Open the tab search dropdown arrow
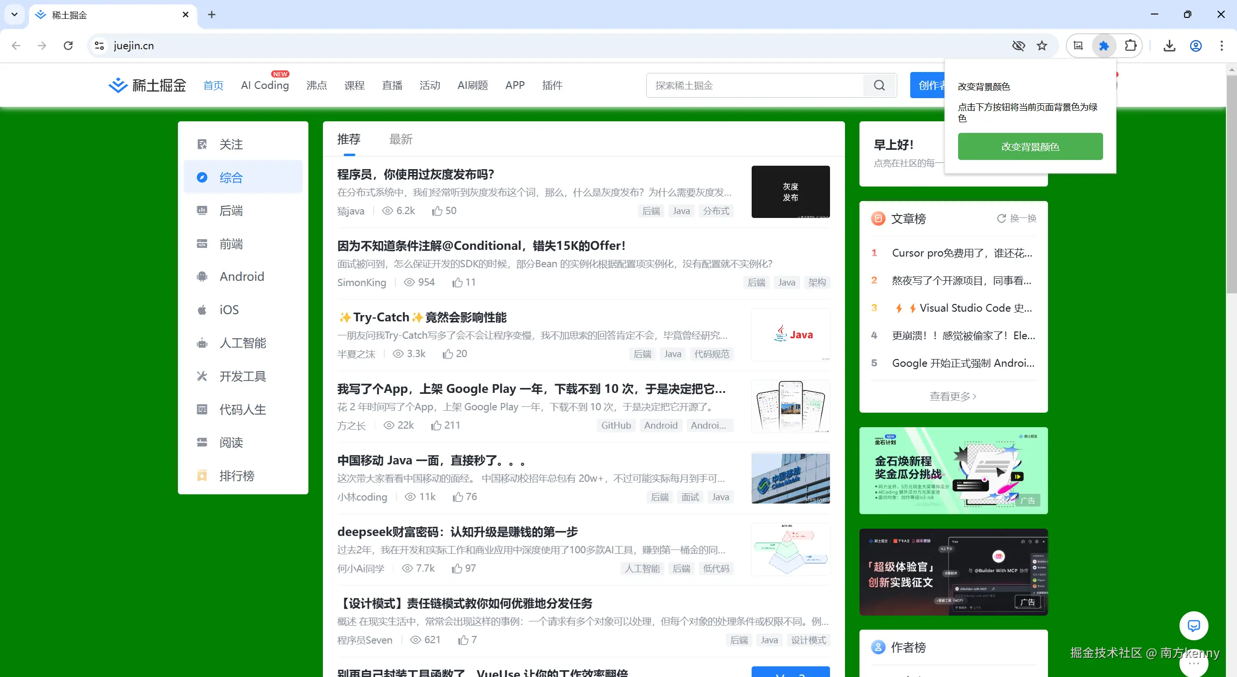This screenshot has height=677, width=1237. tap(14, 14)
